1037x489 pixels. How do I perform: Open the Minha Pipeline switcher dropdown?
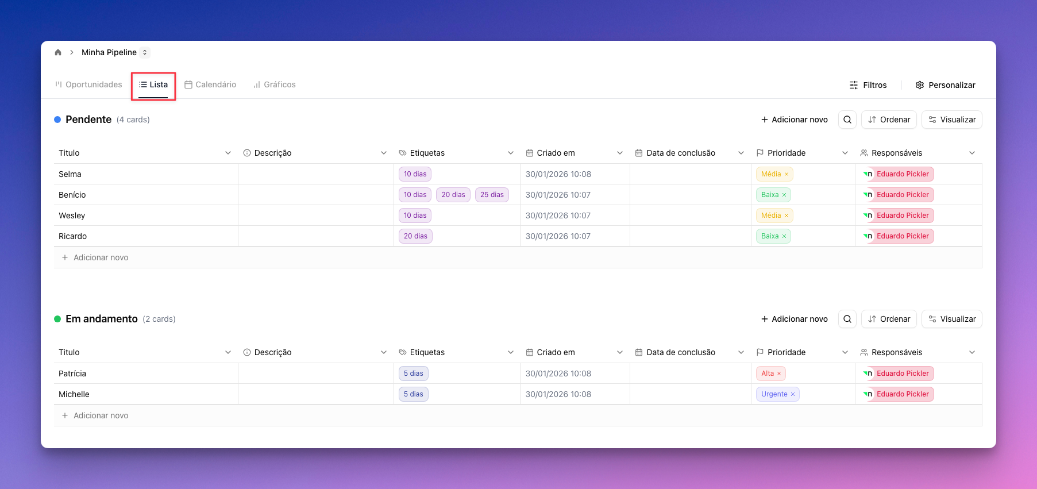145,52
